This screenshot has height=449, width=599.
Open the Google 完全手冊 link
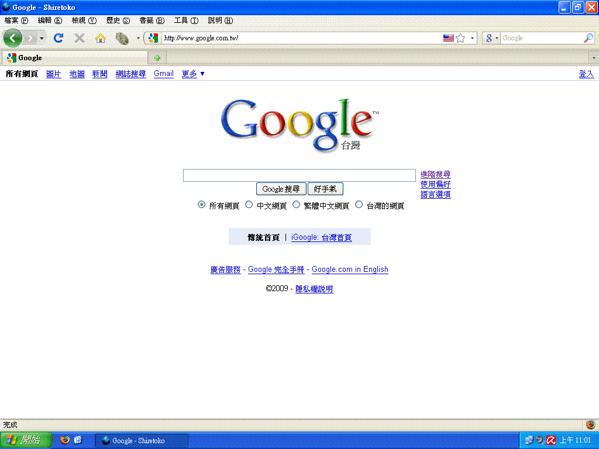(x=276, y=270)
